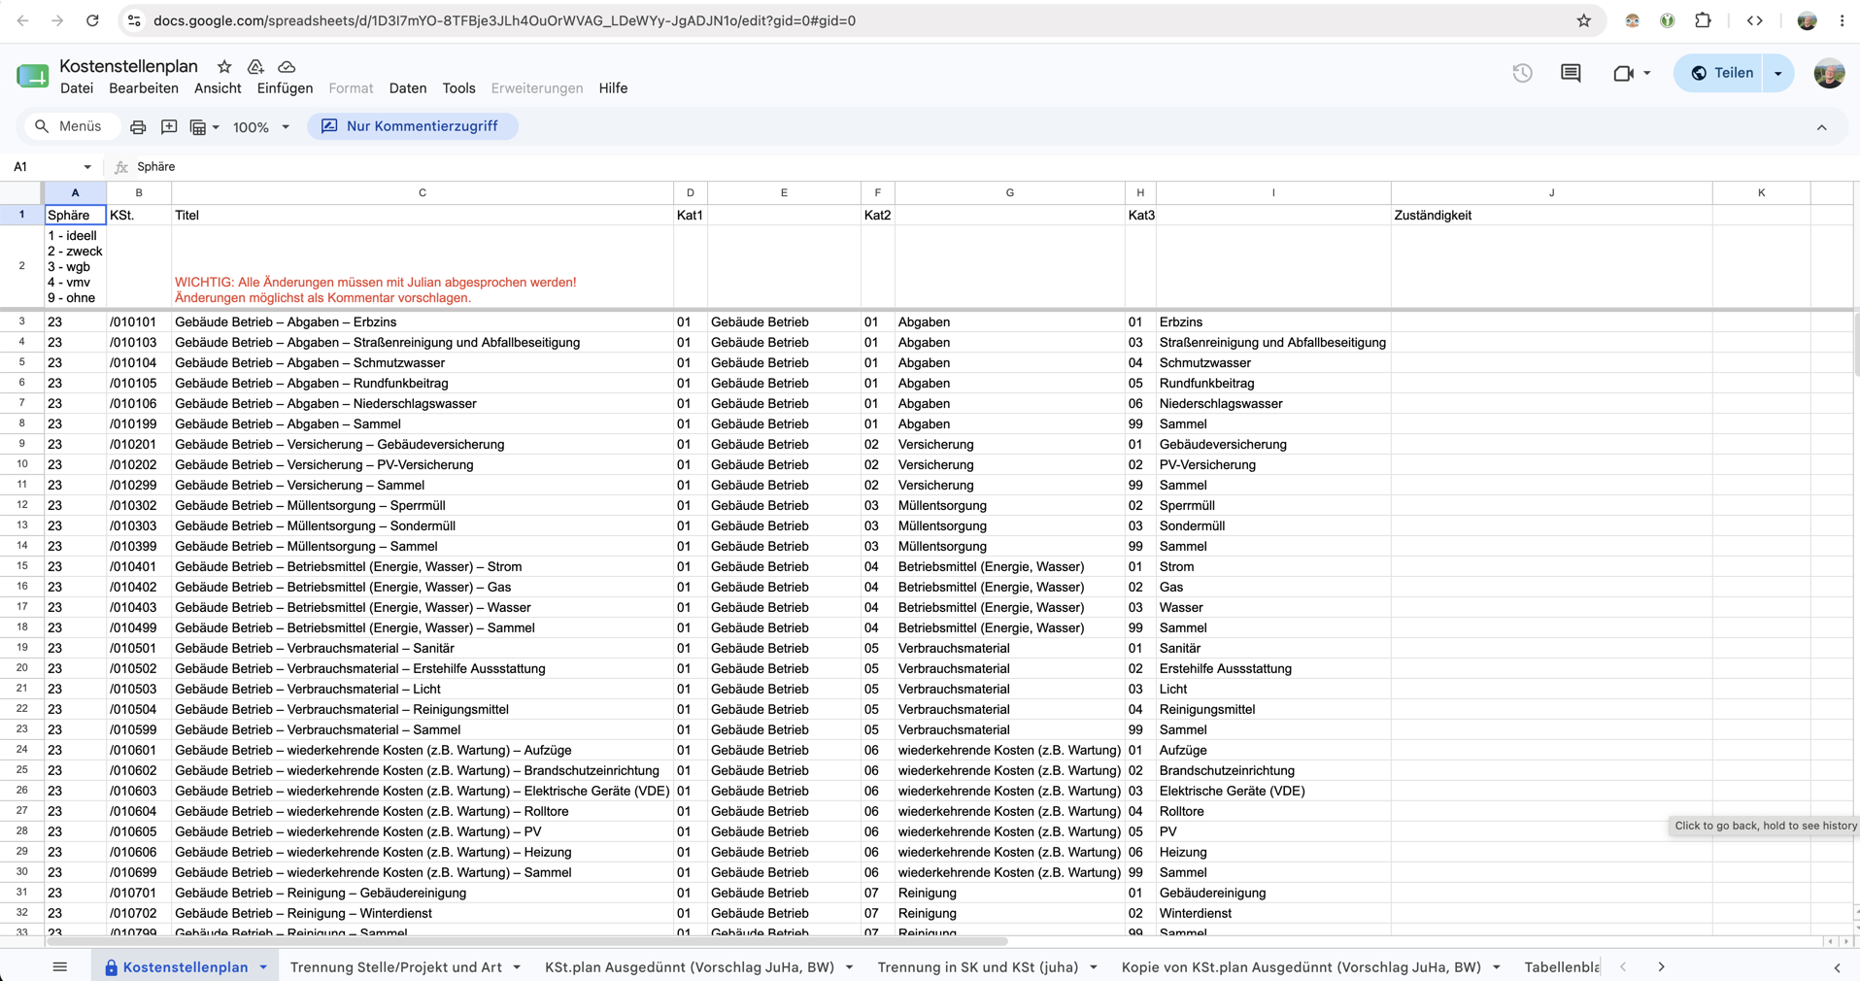Open the Tools menu
This screenshot has width=1860, height=981.
pyautogui.click(x=458, y=88)
